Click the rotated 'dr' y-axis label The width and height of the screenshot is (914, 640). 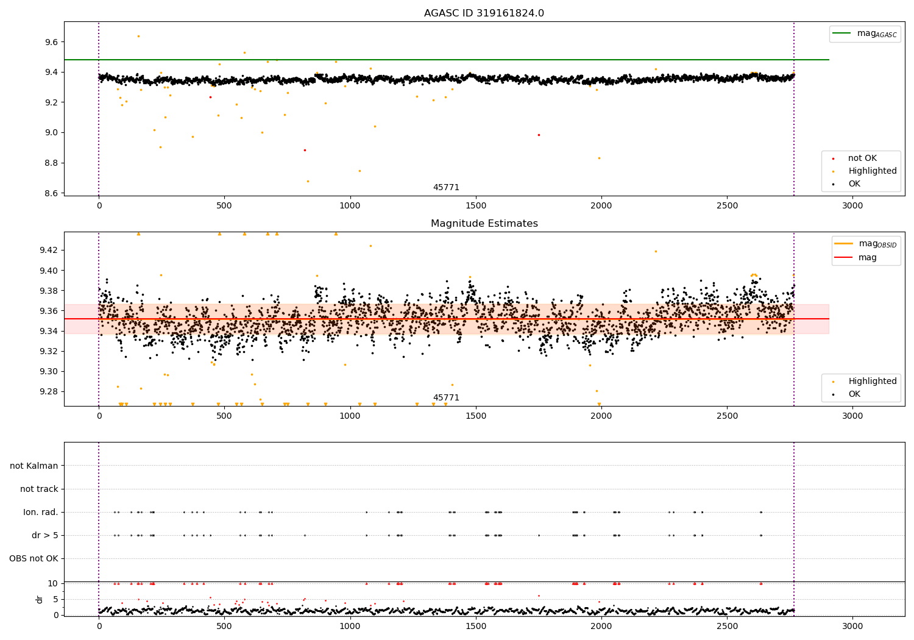click(x=40, y=599)
